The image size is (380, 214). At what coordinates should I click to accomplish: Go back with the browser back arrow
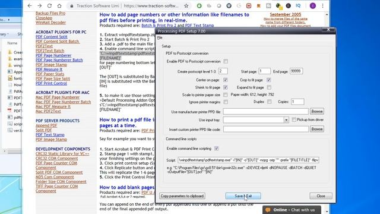tap(30, 6)
